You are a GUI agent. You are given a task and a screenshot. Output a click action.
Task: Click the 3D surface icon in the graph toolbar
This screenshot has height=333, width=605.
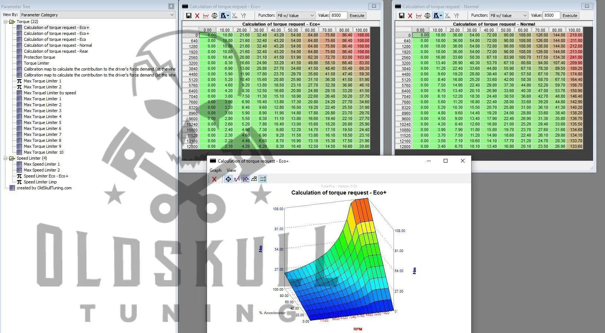click(254, 179)
